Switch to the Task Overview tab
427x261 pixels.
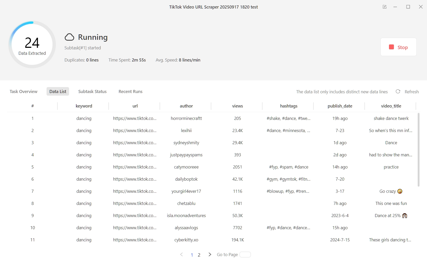(23, 91)
